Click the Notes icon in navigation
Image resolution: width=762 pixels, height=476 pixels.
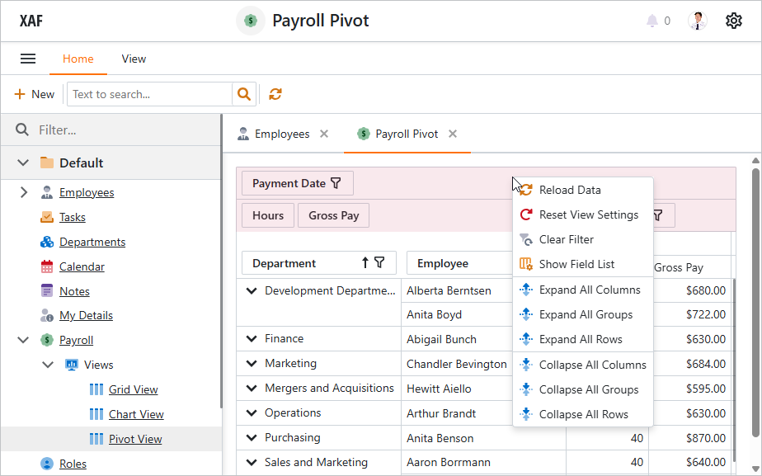[47, 290]
